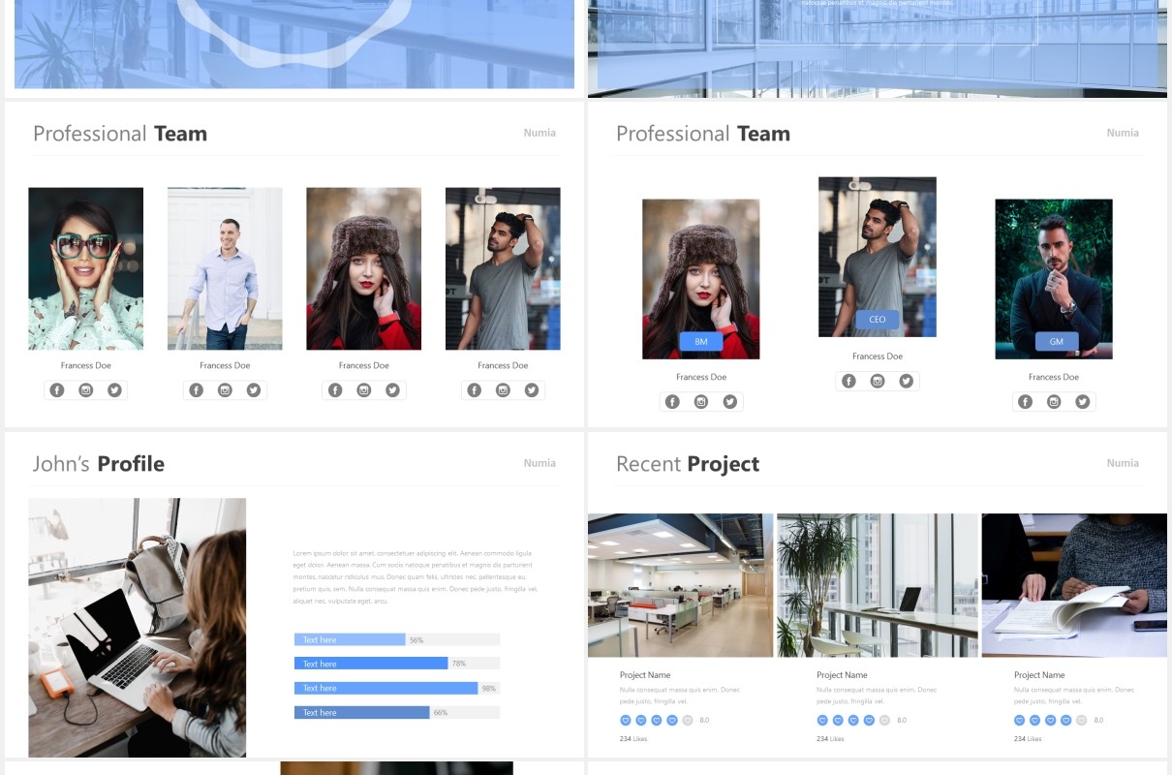Screen dimensions: 1172x775
Task: Select the open book project image
Action: point(1074,585)
